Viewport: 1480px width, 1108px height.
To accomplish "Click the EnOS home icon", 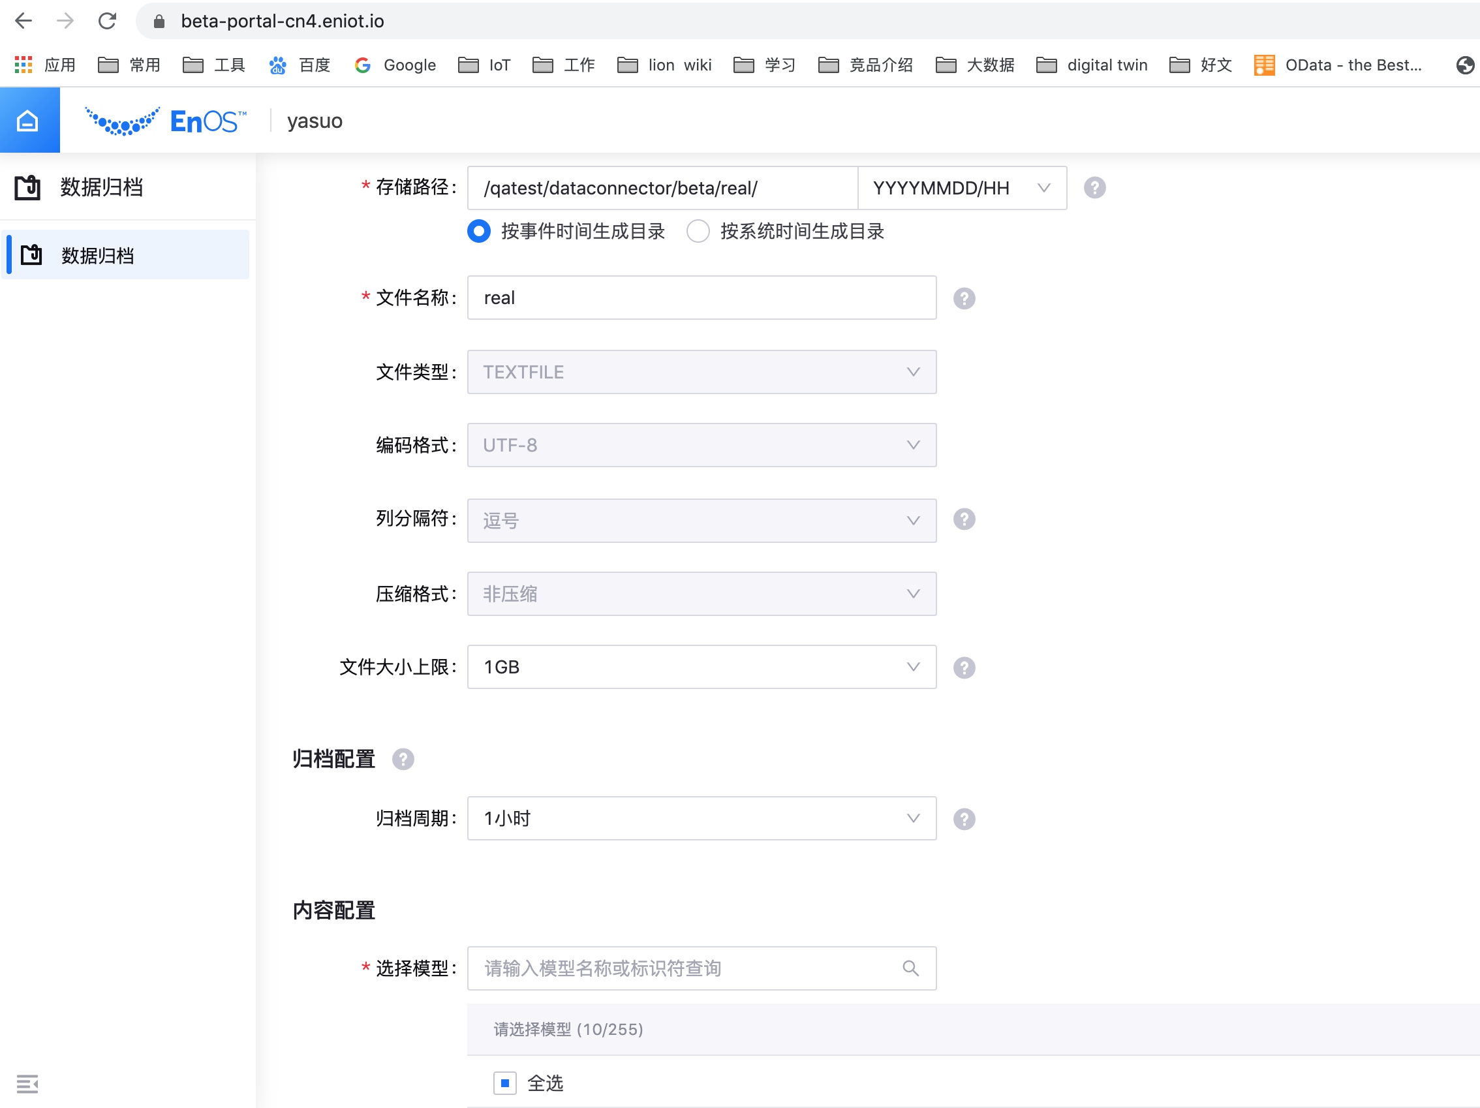I will click(x=28, y=121).
